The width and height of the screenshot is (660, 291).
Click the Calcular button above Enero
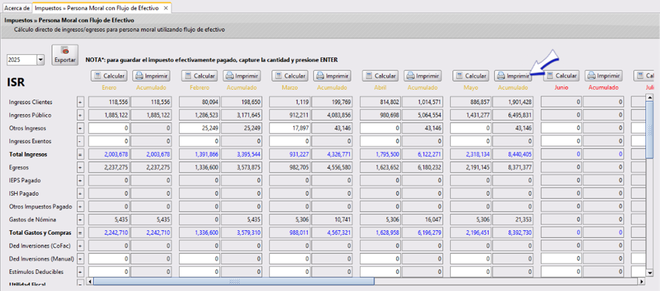tap(109, 76)
